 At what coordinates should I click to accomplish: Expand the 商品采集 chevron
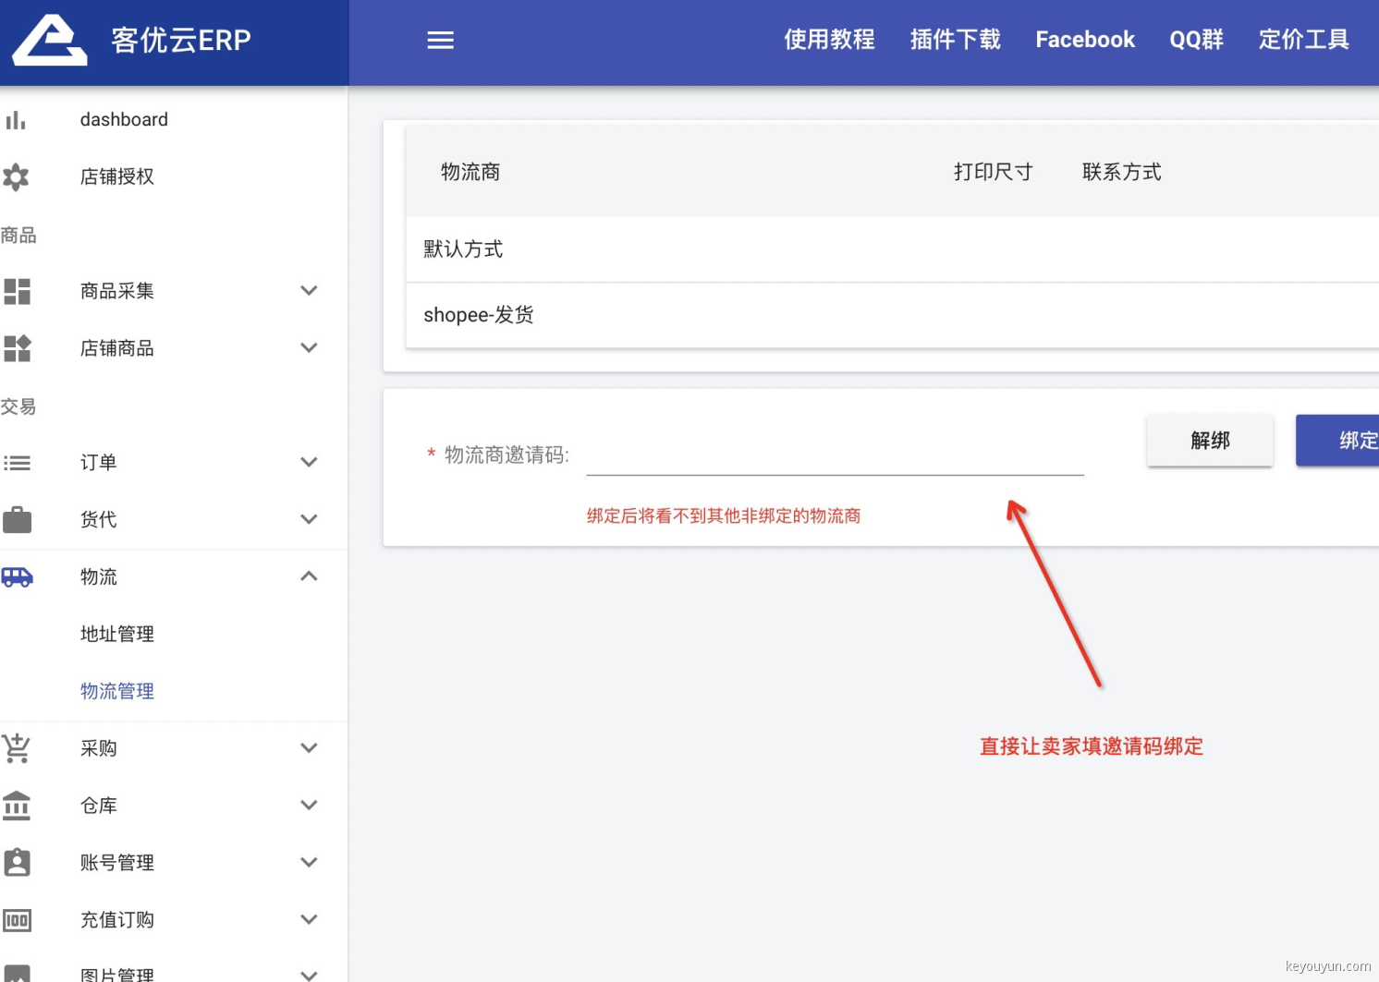pyautogui.click(x=309, y=291)
